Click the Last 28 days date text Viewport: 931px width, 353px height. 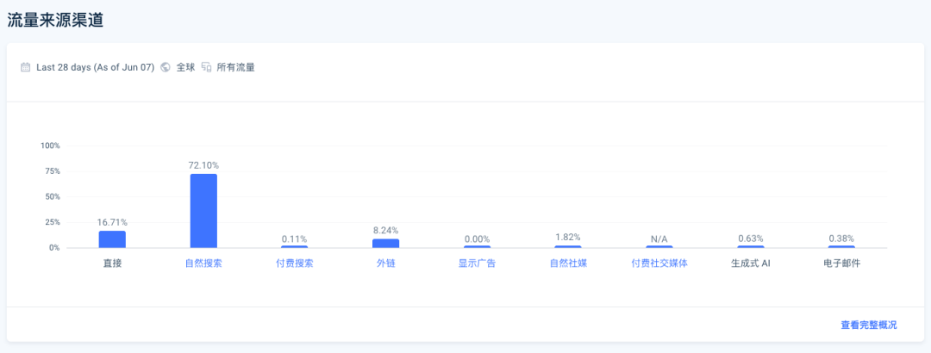coord(95,67)
